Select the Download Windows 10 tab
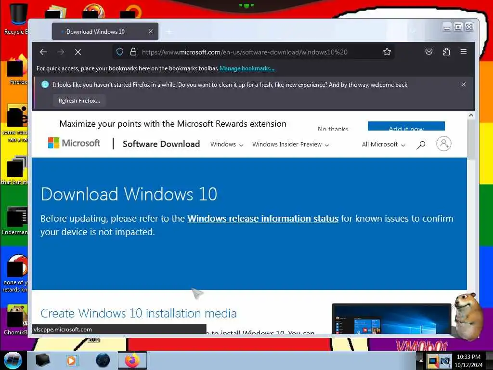 tap(105, 31)
